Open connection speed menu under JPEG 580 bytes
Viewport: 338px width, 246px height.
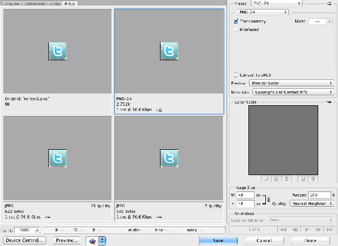[159, 217]
